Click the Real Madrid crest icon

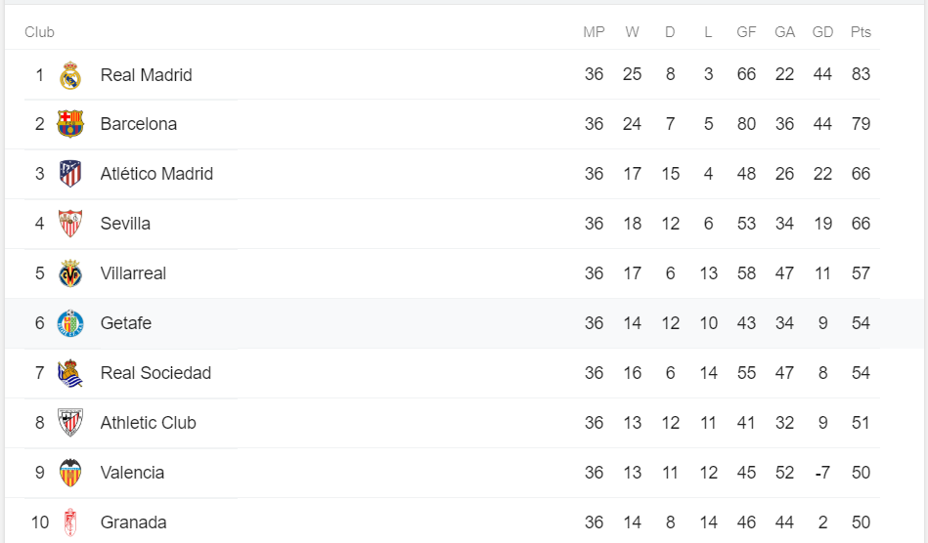69,75
